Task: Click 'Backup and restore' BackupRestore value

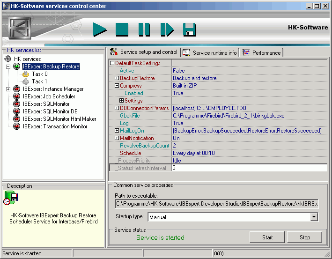Action: [195, 78]
